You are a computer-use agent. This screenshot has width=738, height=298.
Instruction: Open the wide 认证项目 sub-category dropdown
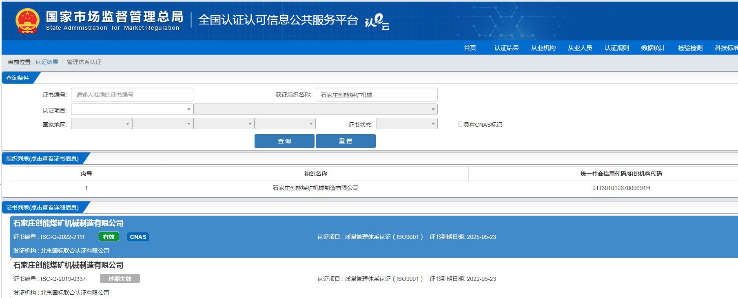[x=315, y=109]
